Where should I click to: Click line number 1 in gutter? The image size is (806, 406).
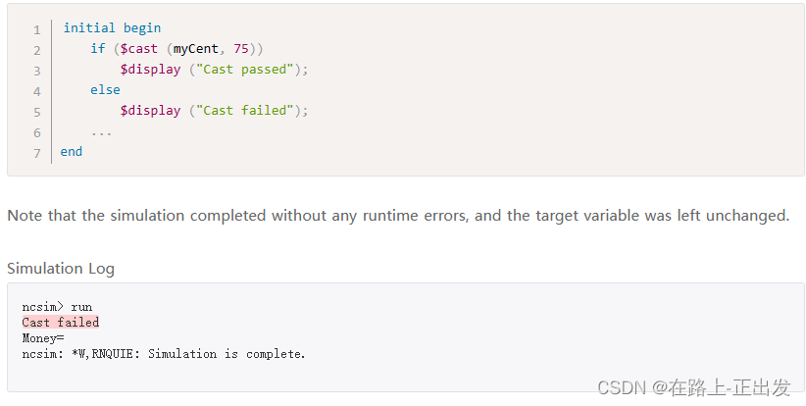37,30
